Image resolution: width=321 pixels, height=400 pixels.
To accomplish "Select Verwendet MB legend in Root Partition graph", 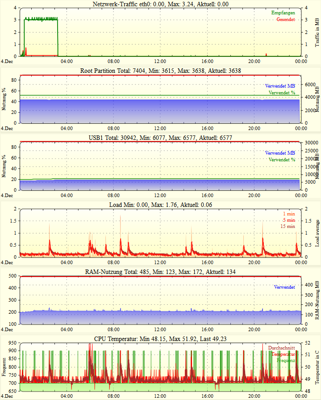I will point(280,86).
